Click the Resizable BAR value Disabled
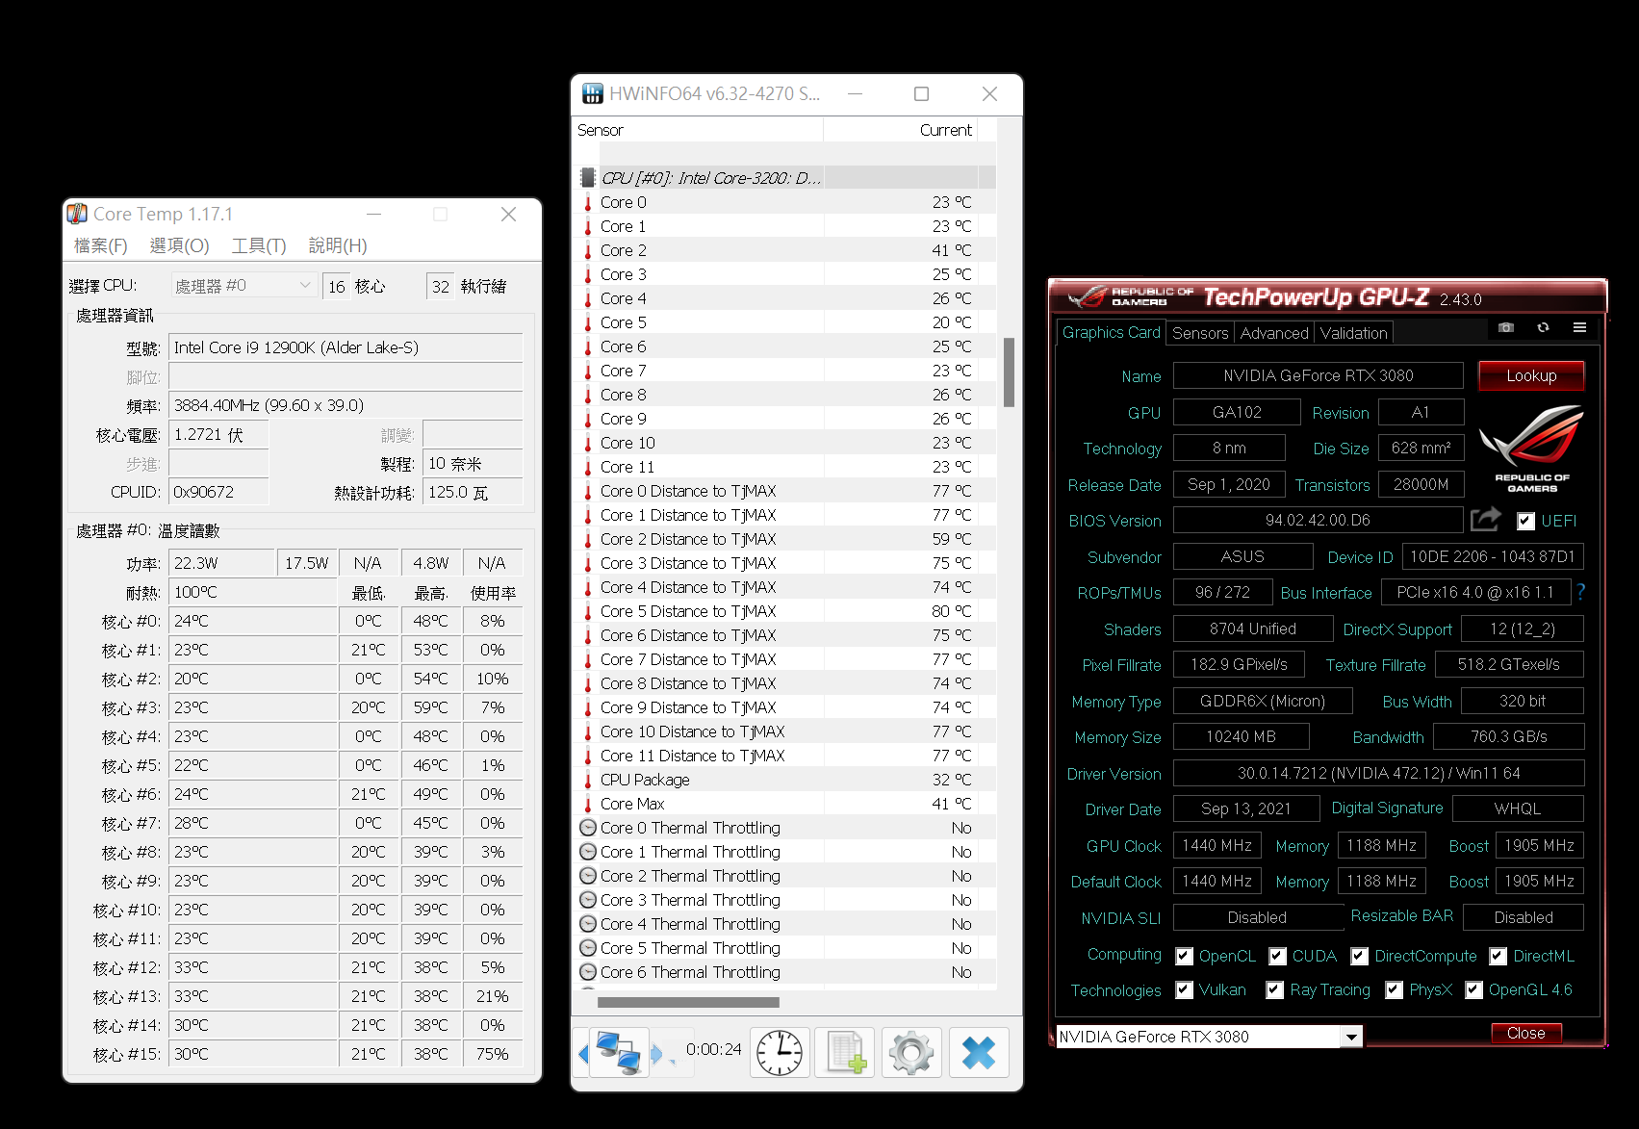 point(1523,917)
